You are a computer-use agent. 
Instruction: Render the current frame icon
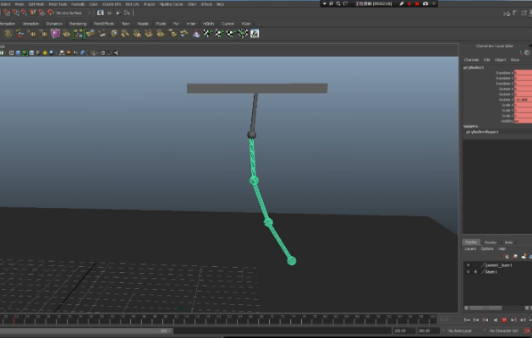pos(109,13)
